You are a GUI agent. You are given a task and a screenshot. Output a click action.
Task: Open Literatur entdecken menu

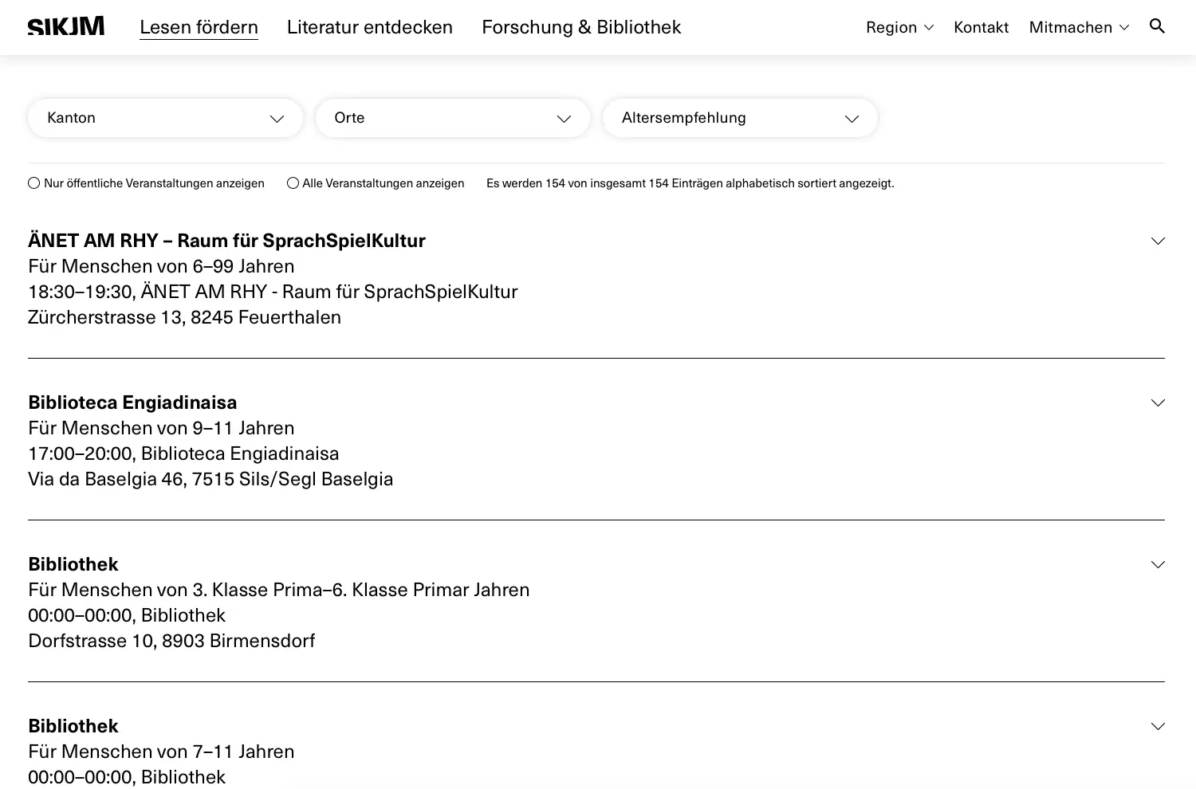click(370, 27)
